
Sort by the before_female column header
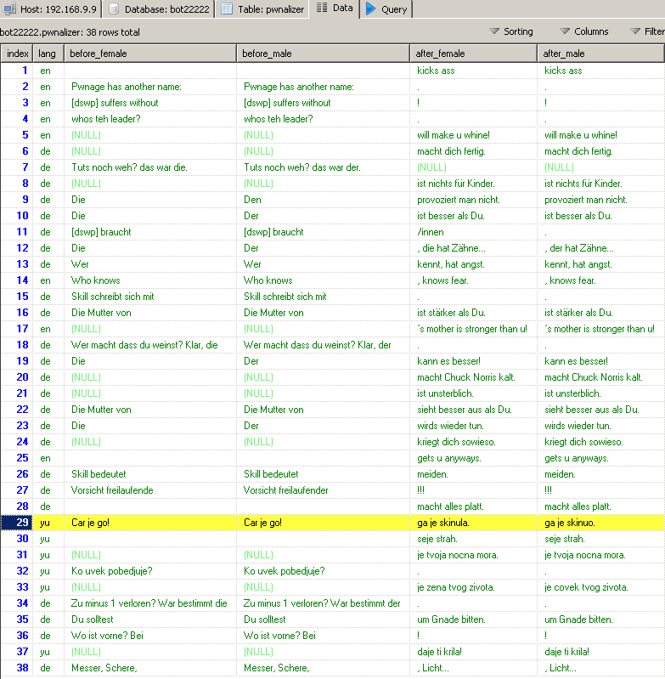click(x=149, y=54)
